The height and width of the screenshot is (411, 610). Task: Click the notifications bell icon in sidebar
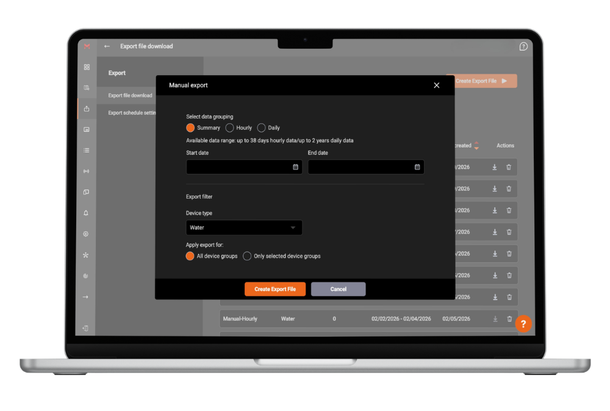tap(86, 213)
